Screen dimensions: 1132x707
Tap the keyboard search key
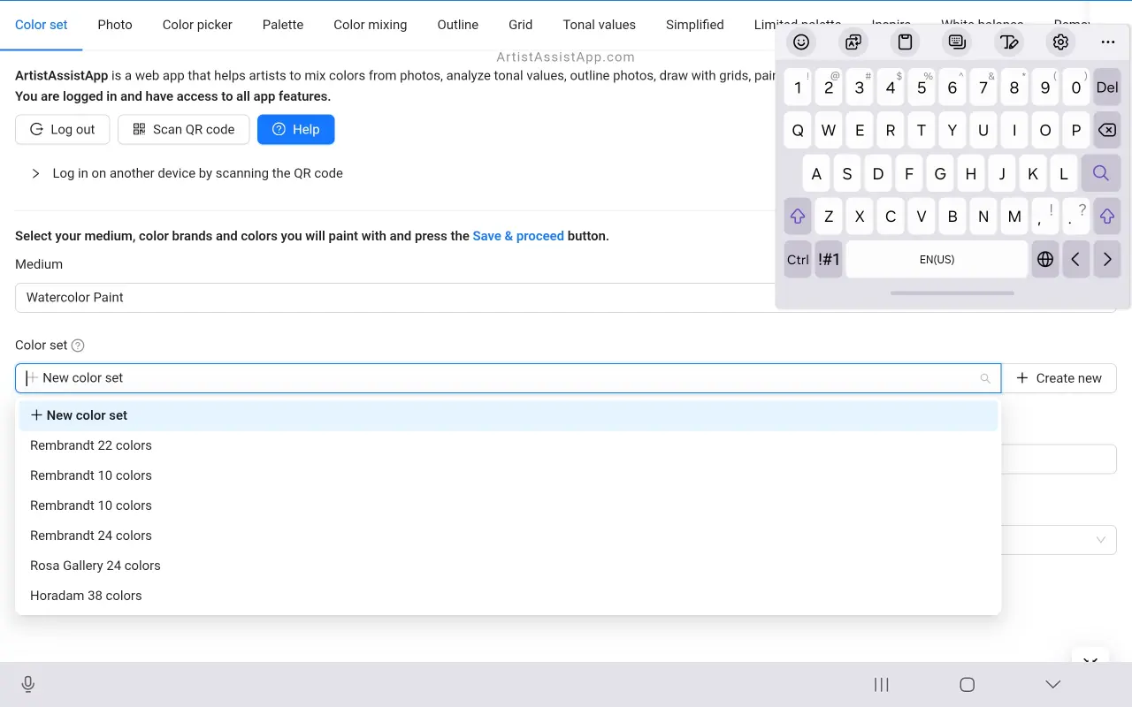coord(1101,173)
